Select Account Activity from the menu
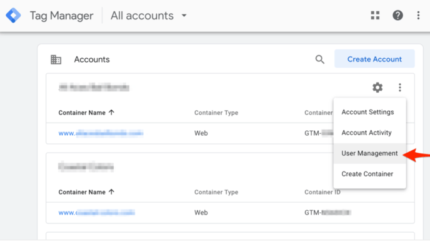430x241 pixels. [369, 133]
